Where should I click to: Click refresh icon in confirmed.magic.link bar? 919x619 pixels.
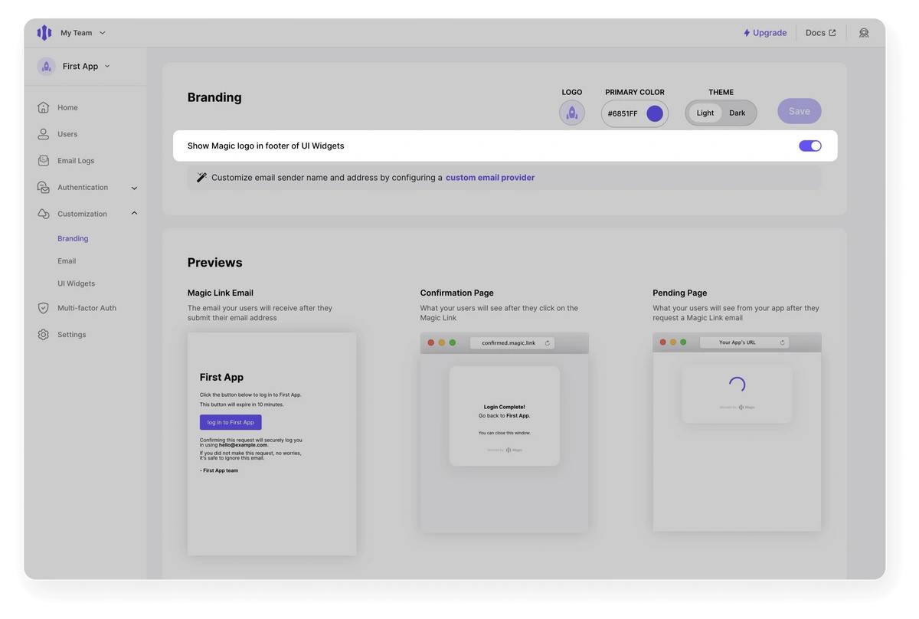548,342
